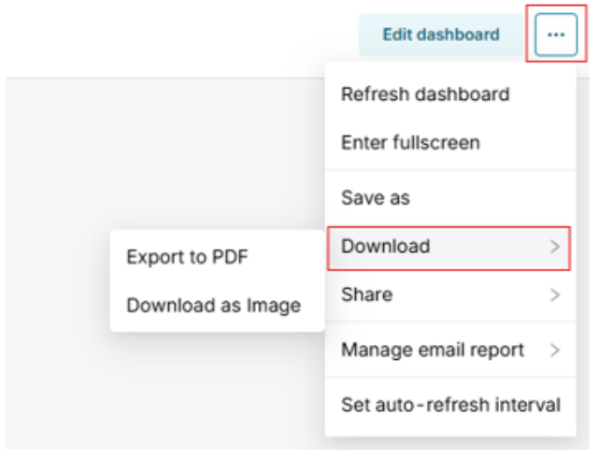The width and height of the screenshot is (598, 459).
Task: Select the Manage email report entry
Action: pyautogui.click(x=432, y=351)
